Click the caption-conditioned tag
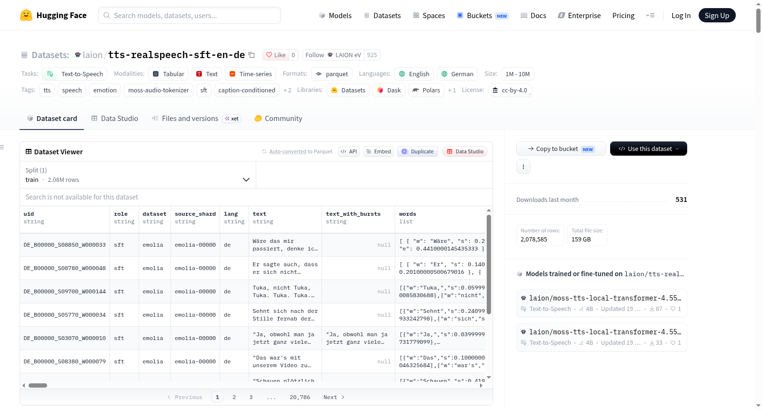Viewport: 762px width, 410px height. tap(247, 90)
